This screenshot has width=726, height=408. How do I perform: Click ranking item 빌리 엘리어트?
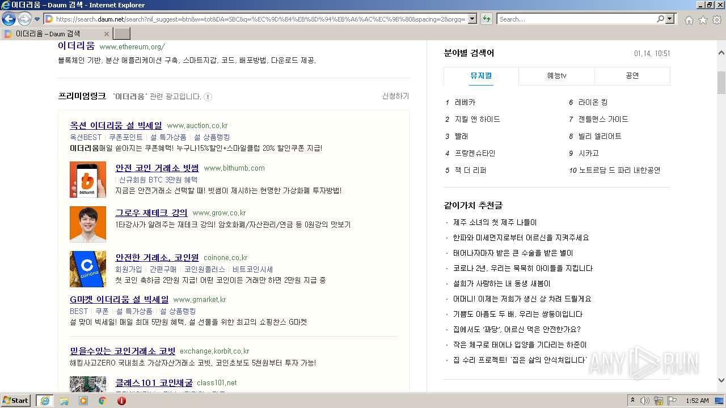point(600,137)
